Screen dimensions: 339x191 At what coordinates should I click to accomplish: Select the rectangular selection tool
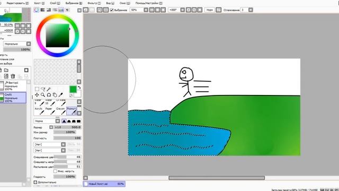pos(37,89)
